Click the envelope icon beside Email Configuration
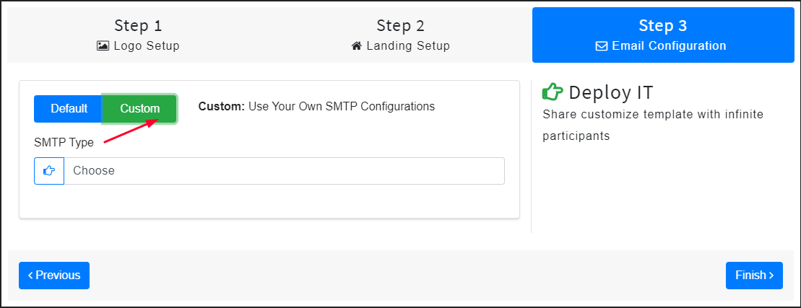The width and height of the screenshot is (801, 308). coord(601,46)
